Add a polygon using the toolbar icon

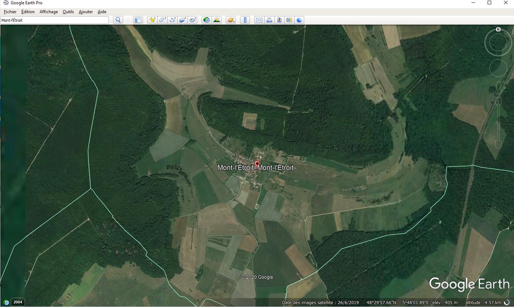click(x=162, y=20)
